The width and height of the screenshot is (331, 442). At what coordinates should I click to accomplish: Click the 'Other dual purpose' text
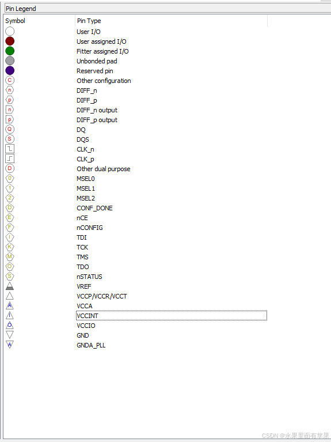104,169
